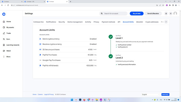181x102 pixels.
Task: Click the search magnifier icon
Action: tap(102, 14)
